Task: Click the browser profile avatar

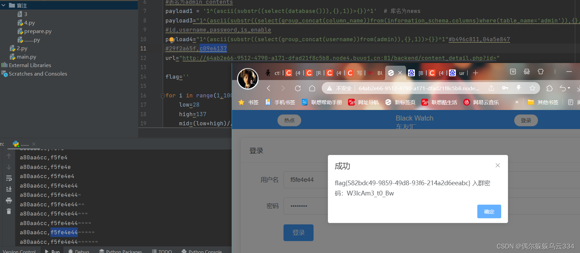Action: tap(248, 79)
